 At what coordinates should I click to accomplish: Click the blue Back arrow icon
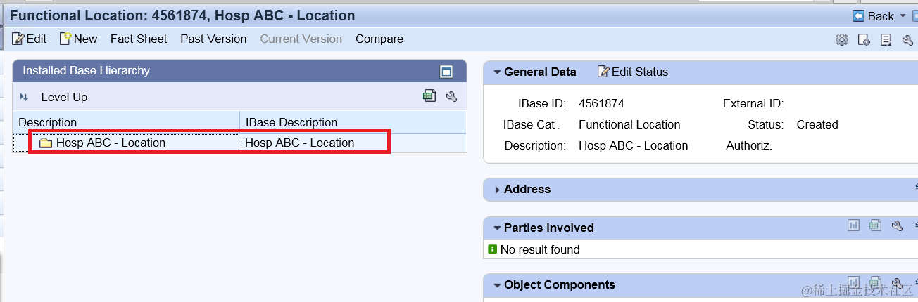tap(858, 15)
